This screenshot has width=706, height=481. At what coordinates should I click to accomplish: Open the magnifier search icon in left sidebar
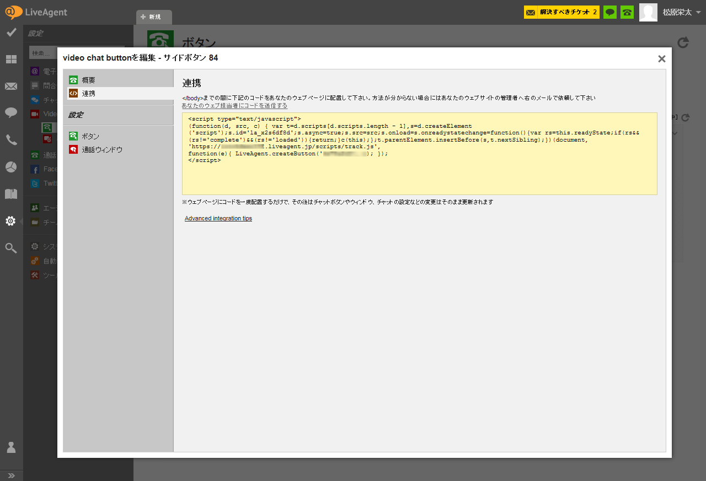11,248
